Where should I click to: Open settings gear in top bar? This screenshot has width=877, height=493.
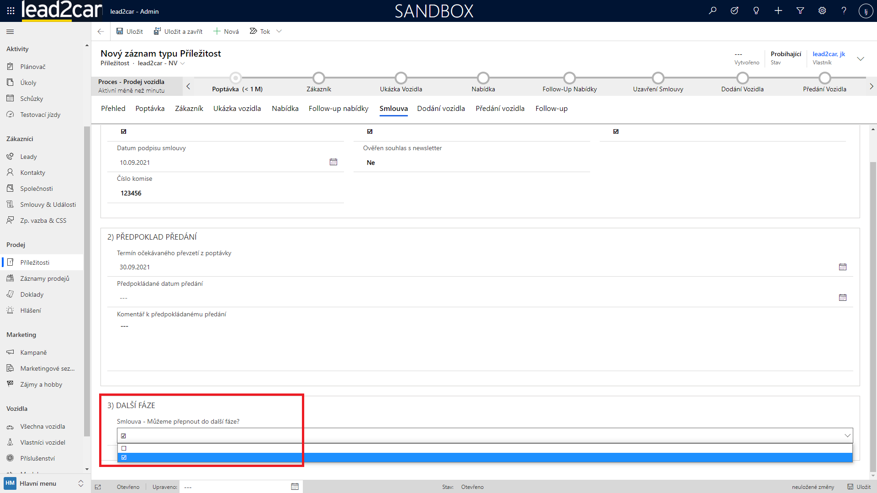click(822, 10)
